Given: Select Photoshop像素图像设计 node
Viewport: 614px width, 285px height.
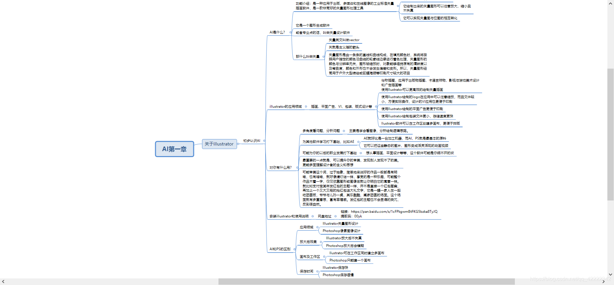Looking at the screenshot, I should click(341, 231).
